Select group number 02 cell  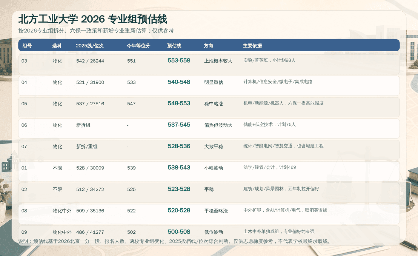[x=24, y=189]
